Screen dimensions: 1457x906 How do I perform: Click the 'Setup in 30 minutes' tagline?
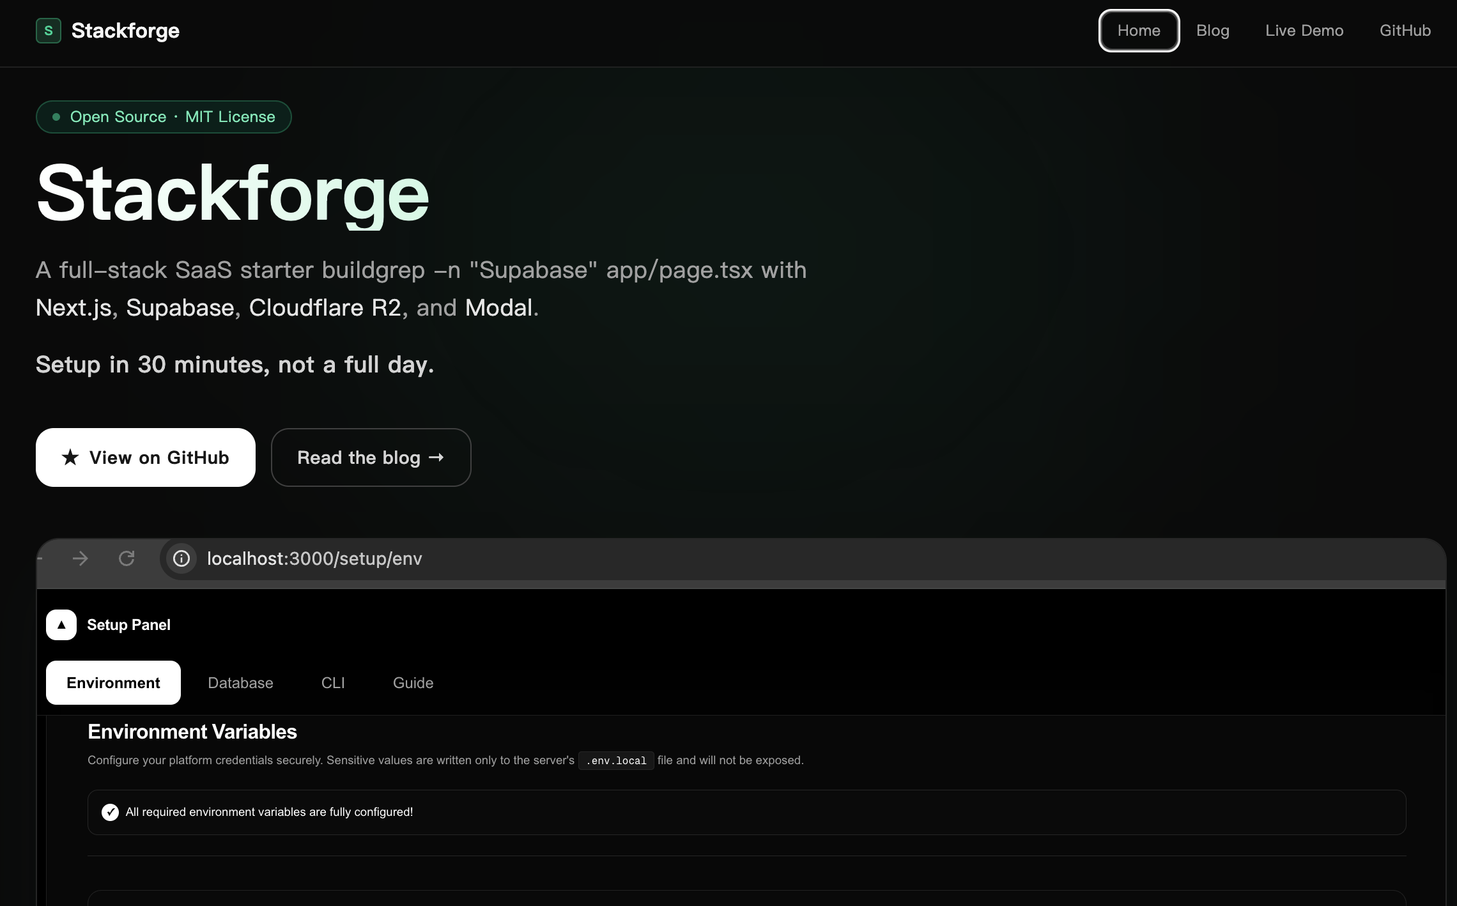[235, 365]
